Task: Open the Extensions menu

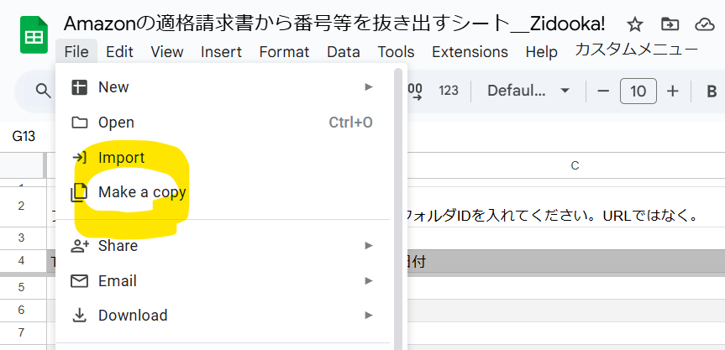Action: 470,52
